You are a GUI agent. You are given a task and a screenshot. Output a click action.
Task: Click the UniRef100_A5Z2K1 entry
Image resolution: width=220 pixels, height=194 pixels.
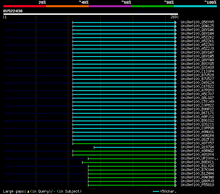[x=197, y=41]
